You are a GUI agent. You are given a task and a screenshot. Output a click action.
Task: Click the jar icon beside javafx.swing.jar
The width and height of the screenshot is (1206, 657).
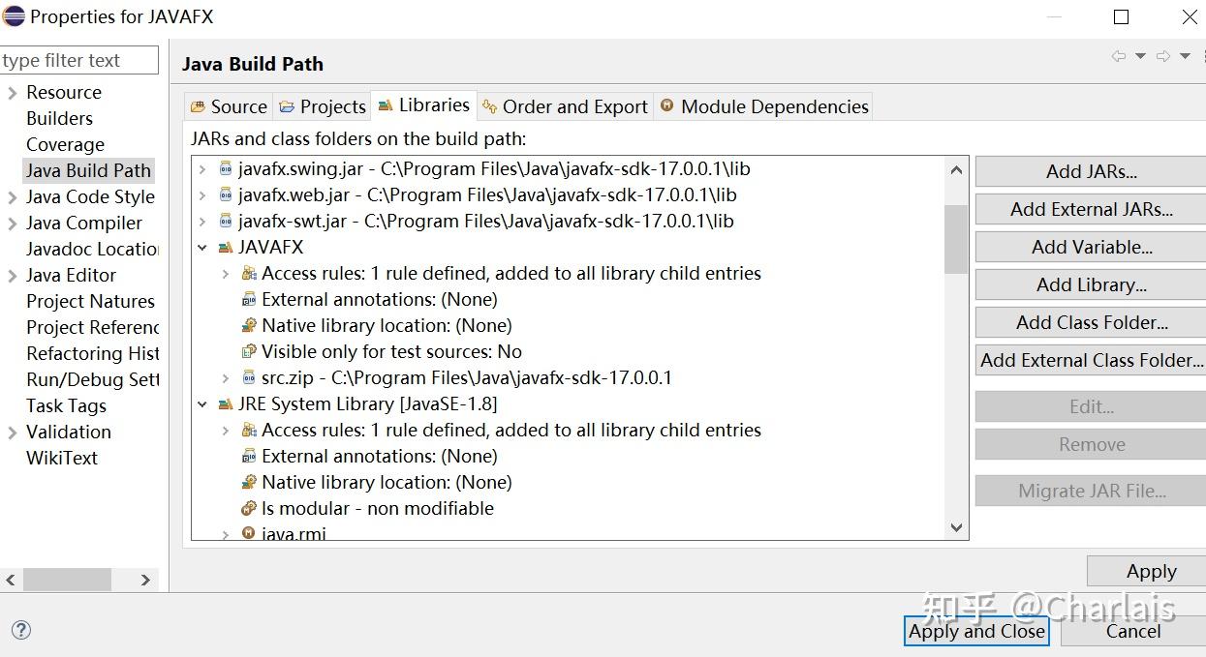[226, 168]
